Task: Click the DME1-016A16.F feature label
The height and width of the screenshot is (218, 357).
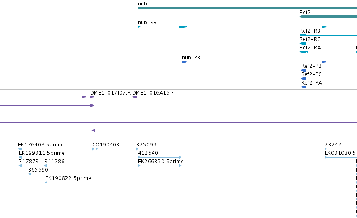Action: 153,93
